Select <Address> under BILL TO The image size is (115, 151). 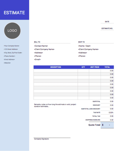pyautogui.click(x=38, y=53)
